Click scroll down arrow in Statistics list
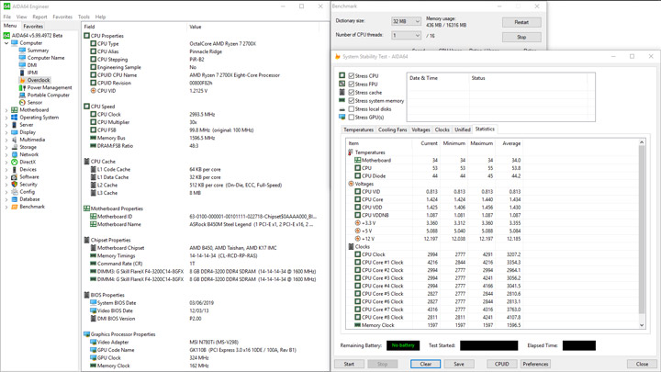The image size is (661, 372). point(642,325)
